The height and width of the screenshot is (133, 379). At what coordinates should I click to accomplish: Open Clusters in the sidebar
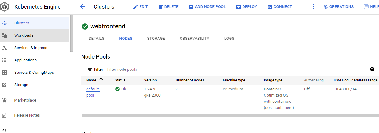pos(34,23)
